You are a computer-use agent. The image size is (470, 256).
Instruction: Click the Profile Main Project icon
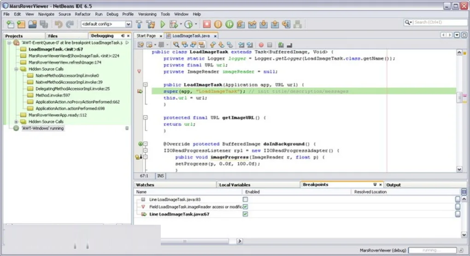click(x=189, y=24)
